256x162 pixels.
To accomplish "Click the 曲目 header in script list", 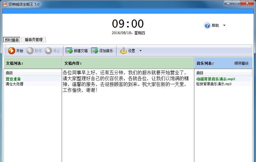I will coord(32,73).
